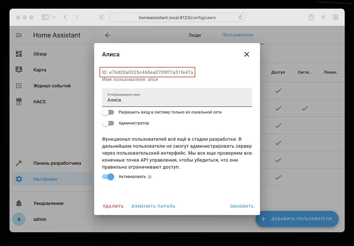The image size is (354, 246).
Task: Click ИЗМЕНИТЬ ПАРОЛЬ button
Action: (x=153, y=206)
